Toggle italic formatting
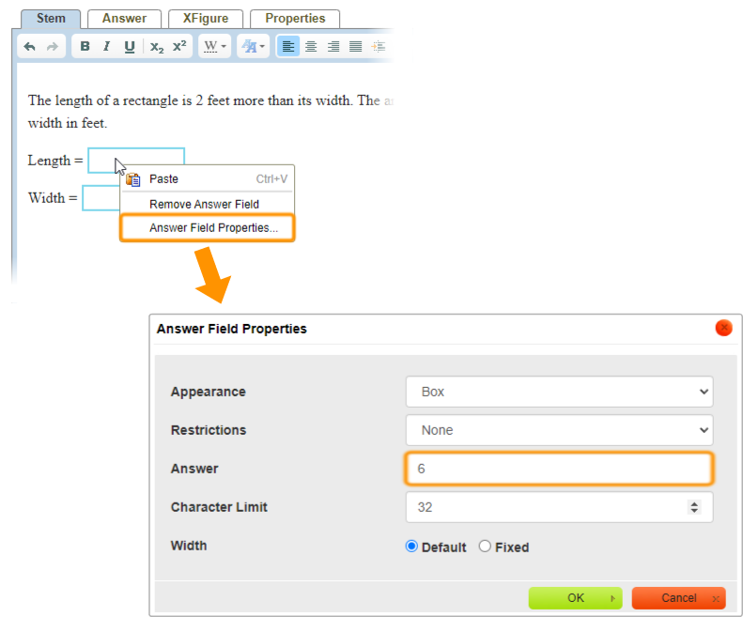The height and width of the screenshot is (617, 743). coord(107,46)
